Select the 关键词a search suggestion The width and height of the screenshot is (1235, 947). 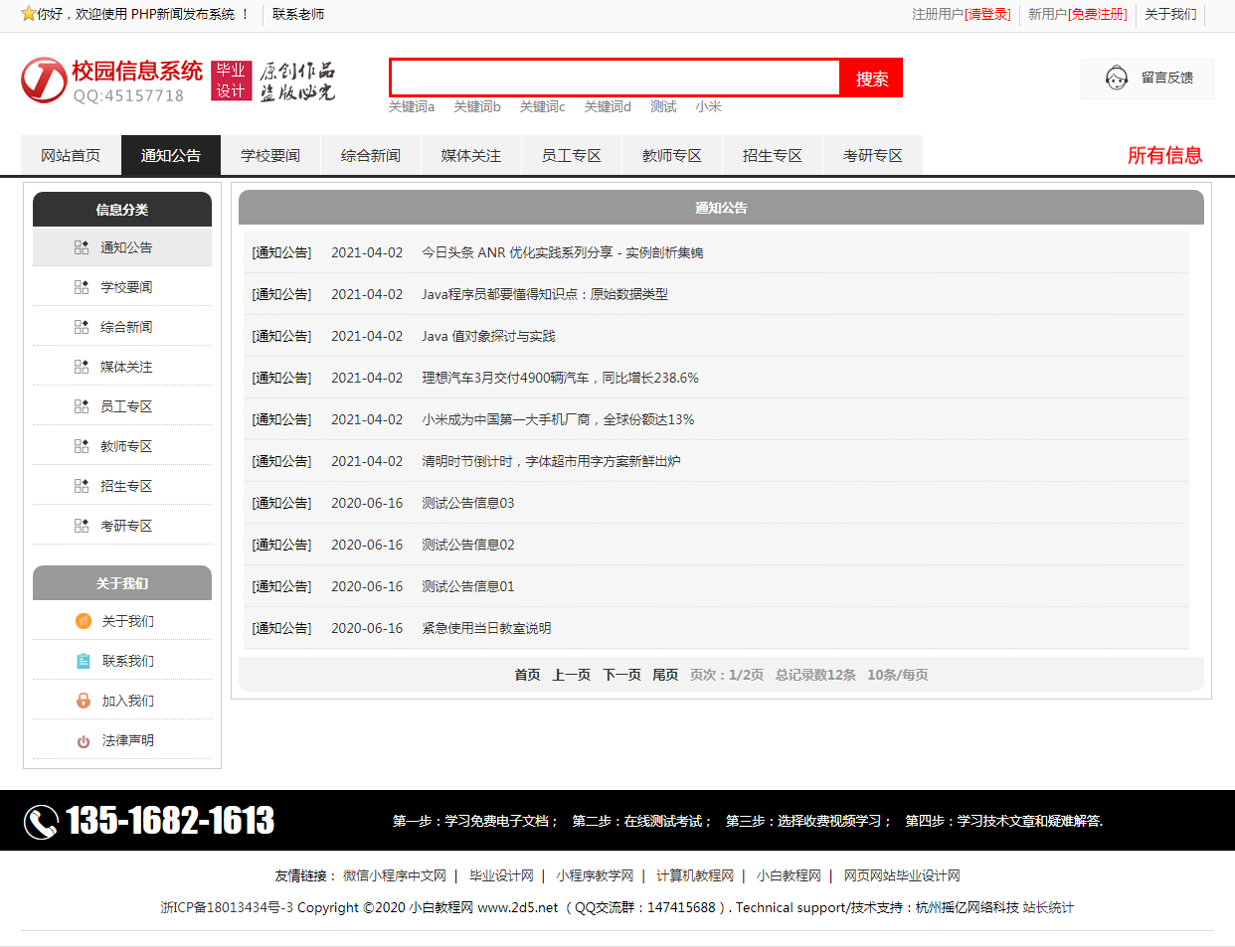click(412, 106)
